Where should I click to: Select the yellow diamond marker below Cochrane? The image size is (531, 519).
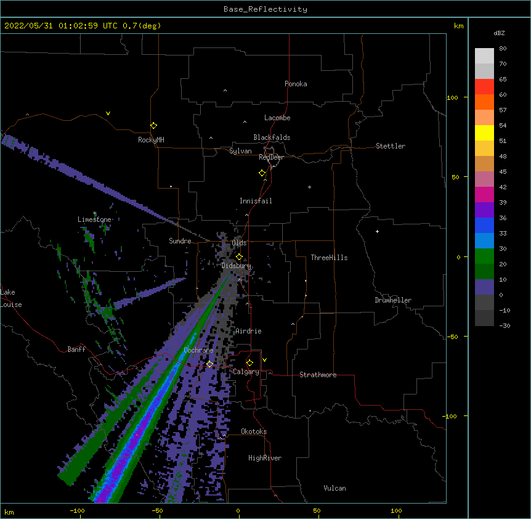point(209,364)
